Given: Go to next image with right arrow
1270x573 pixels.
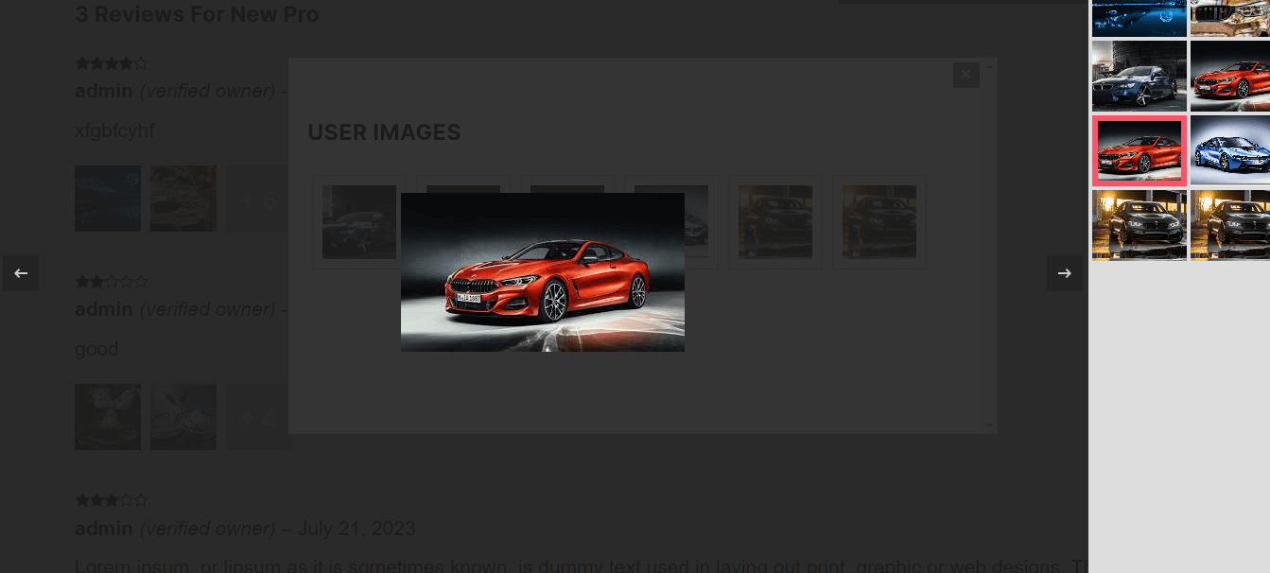Looking at the screenshot, I should (x=1065, y=273).
